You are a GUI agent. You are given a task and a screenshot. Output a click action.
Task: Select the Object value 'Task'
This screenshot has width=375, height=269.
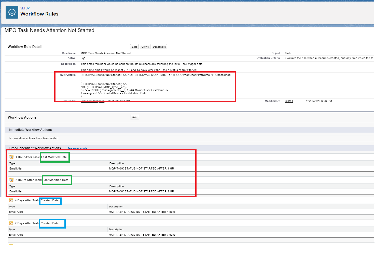tap(288, 53)
